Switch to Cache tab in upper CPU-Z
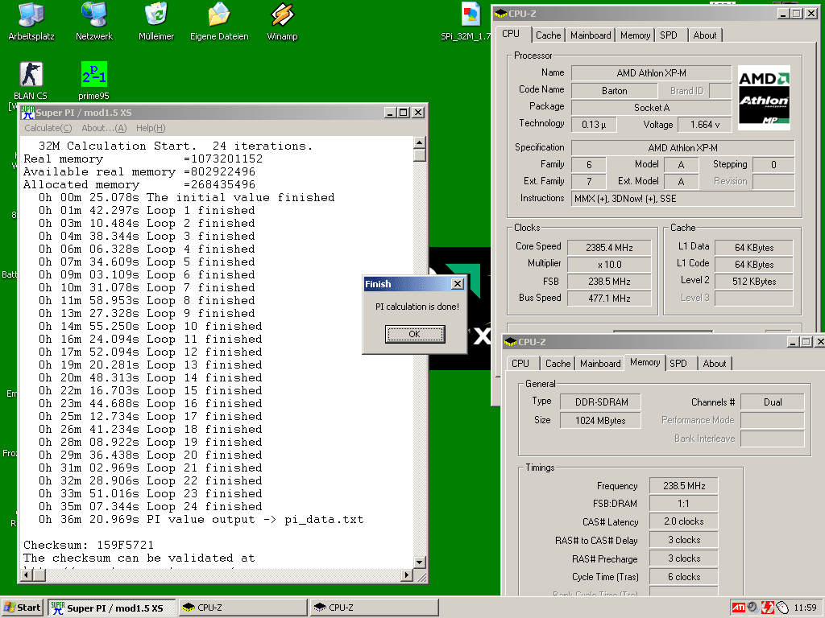The width and height of the screenshot is (825, 618). point(548,35)
